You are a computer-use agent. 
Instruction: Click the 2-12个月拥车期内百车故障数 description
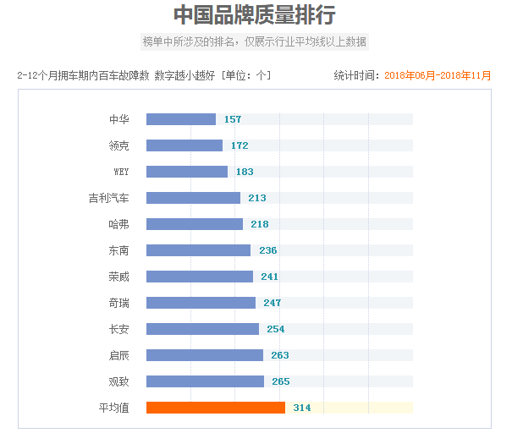[83, 76]
